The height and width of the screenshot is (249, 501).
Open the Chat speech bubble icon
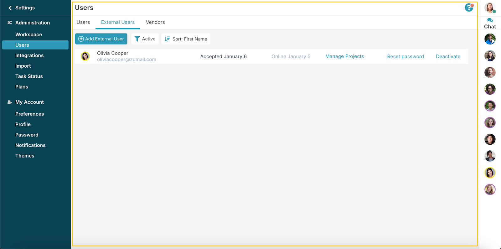490,20
